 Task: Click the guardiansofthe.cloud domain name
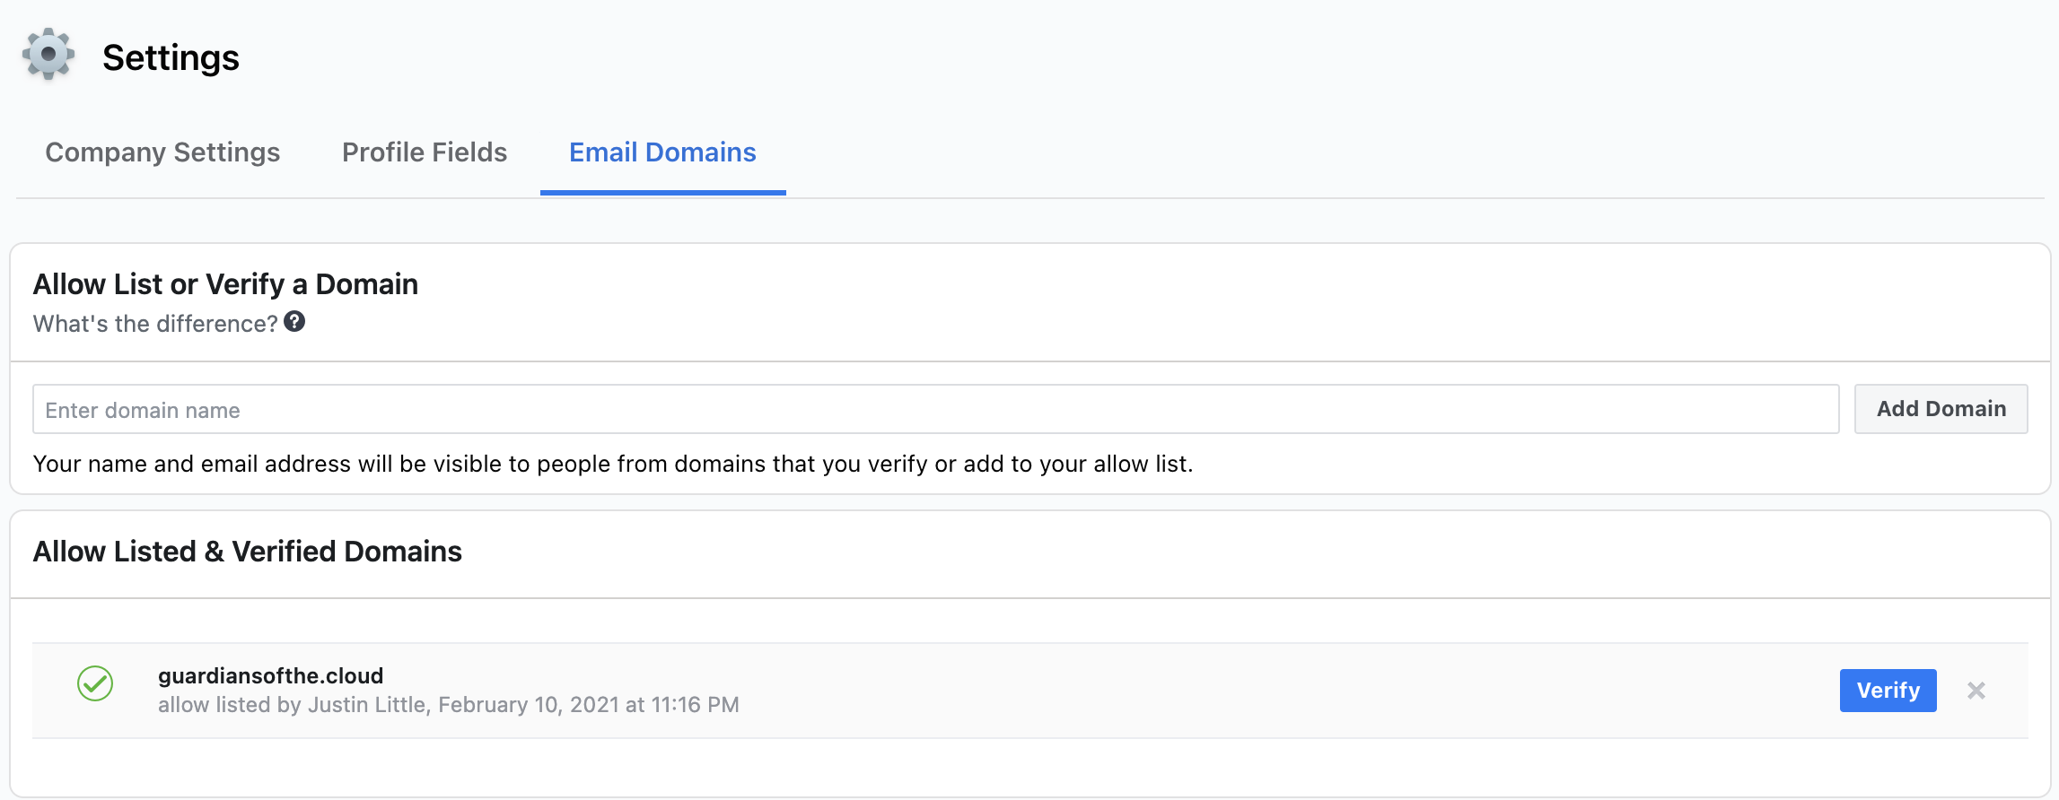[x=270, y=675]
